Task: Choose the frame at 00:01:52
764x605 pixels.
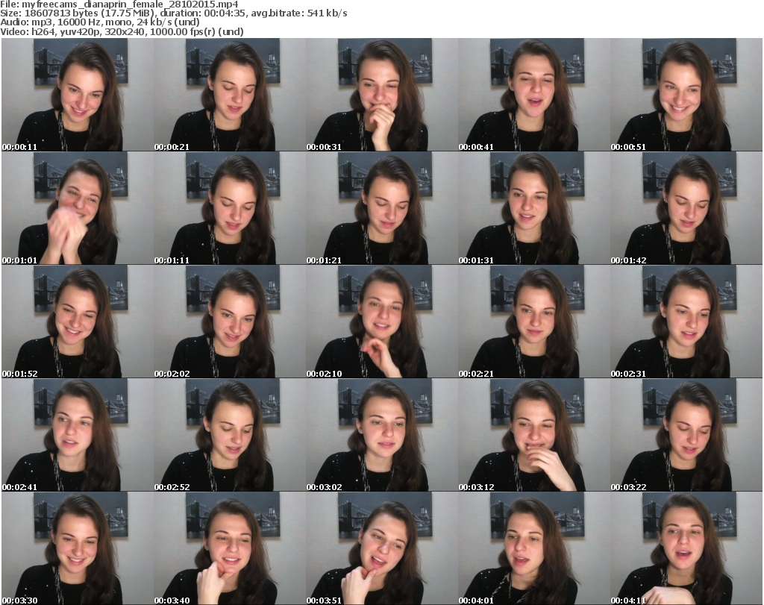Action: [78, 322]
